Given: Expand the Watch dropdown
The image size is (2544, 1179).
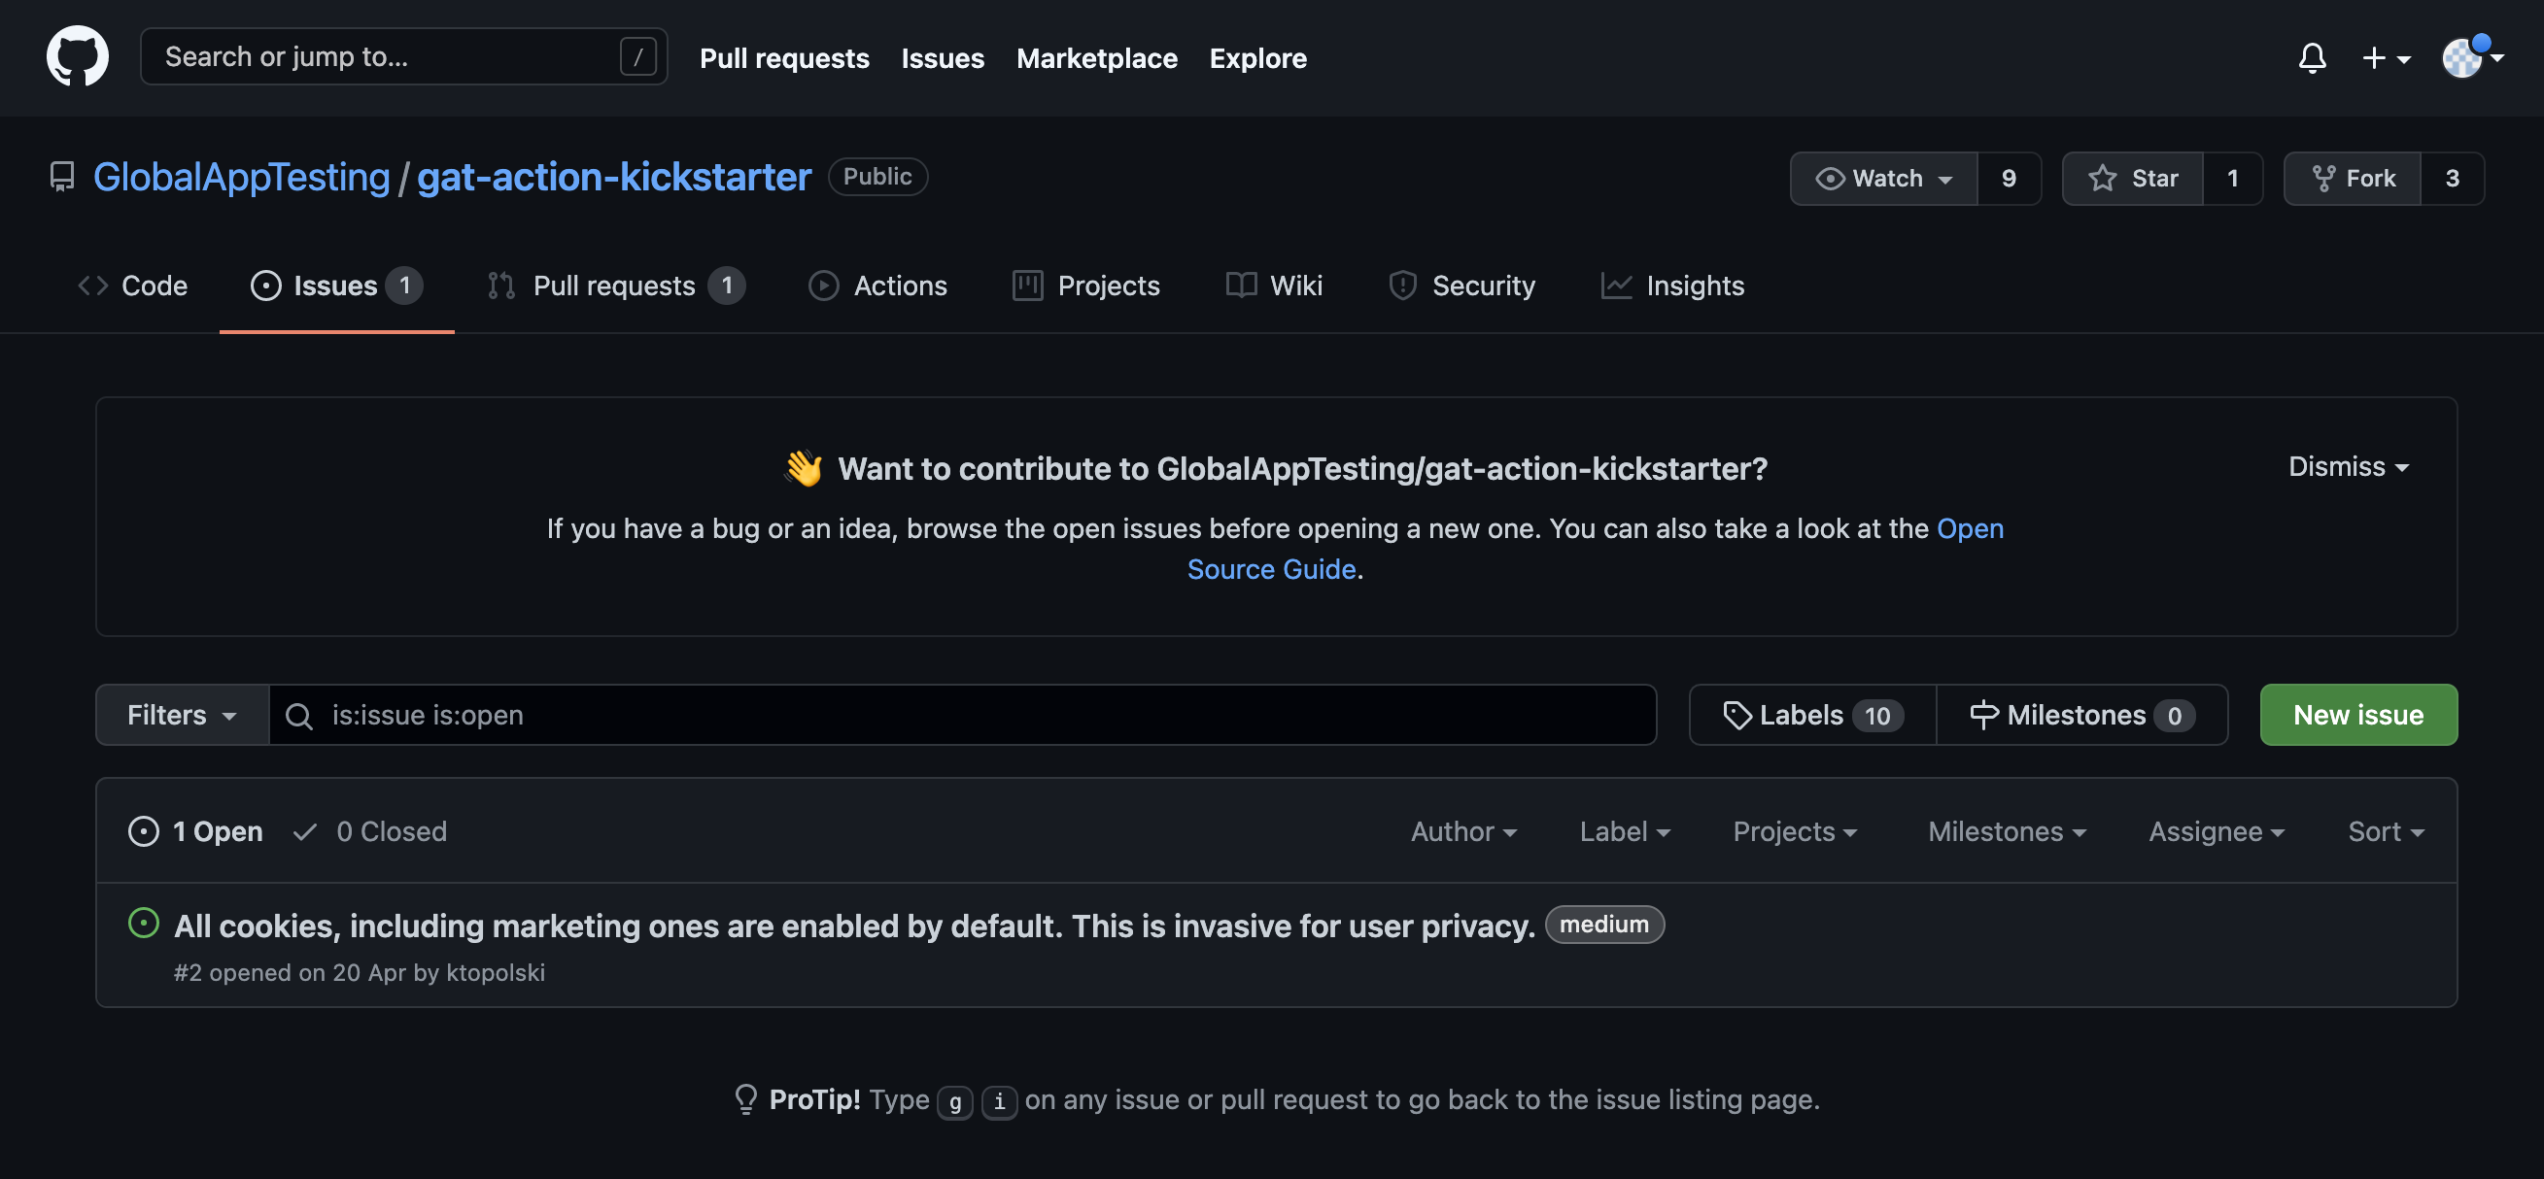Looking at the screenshot, I should pyautogui.click(x=1883, y=178).
